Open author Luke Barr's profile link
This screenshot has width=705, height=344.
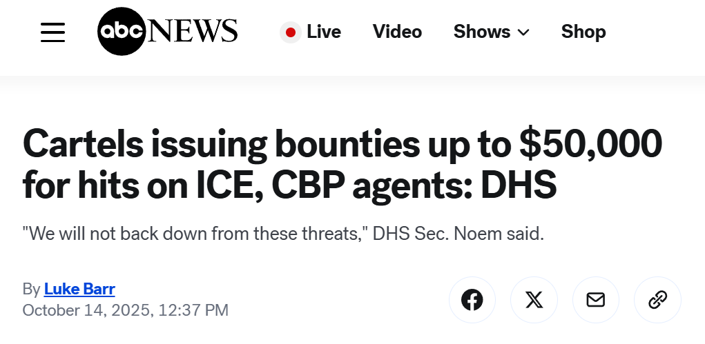pos(79,290)
